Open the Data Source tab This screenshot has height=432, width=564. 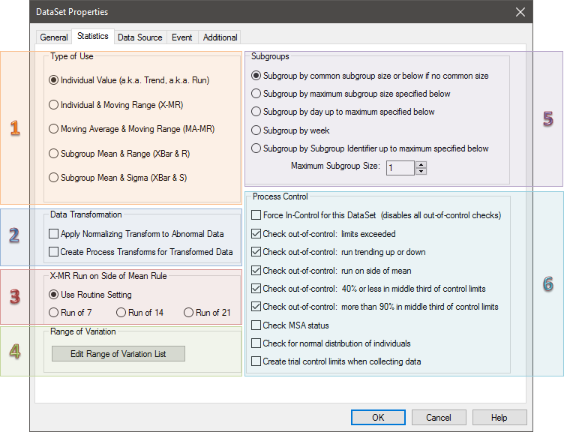139,37
